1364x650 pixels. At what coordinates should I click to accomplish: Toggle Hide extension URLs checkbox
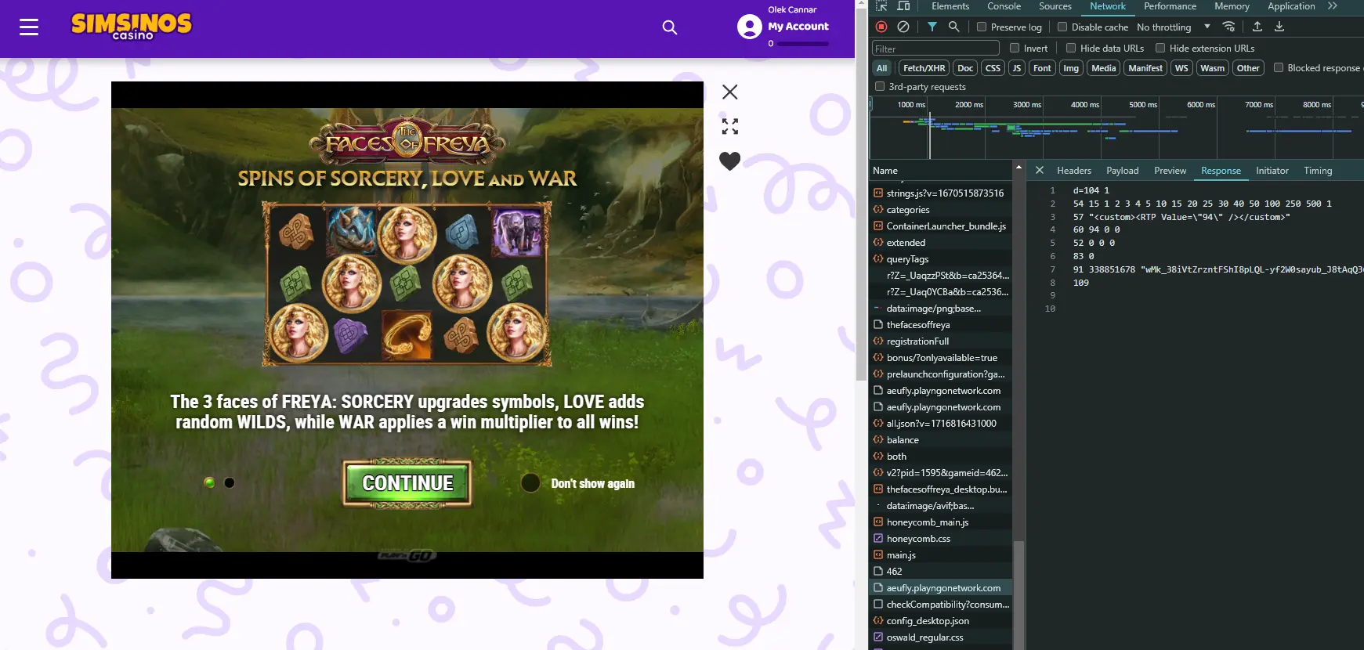[1160, 48]
